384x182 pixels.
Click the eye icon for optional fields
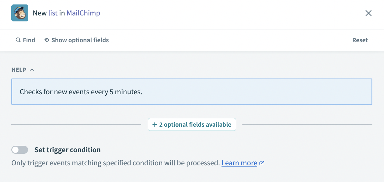(47, 40)
